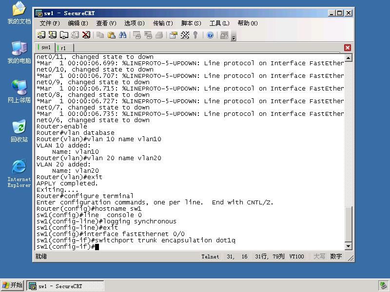Image resolution: width=390 pixels, height=292 pixels.
Task: Click the Connect in Tab icon
Action: coord(64,35)
